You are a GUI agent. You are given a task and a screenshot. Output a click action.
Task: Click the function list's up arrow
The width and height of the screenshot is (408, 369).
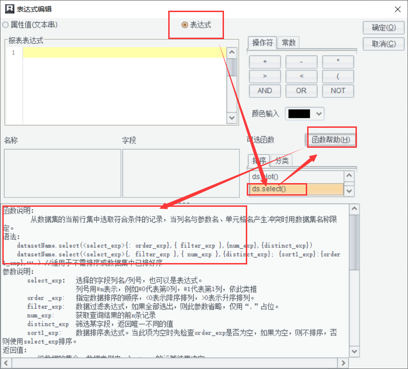coord(349,176)
